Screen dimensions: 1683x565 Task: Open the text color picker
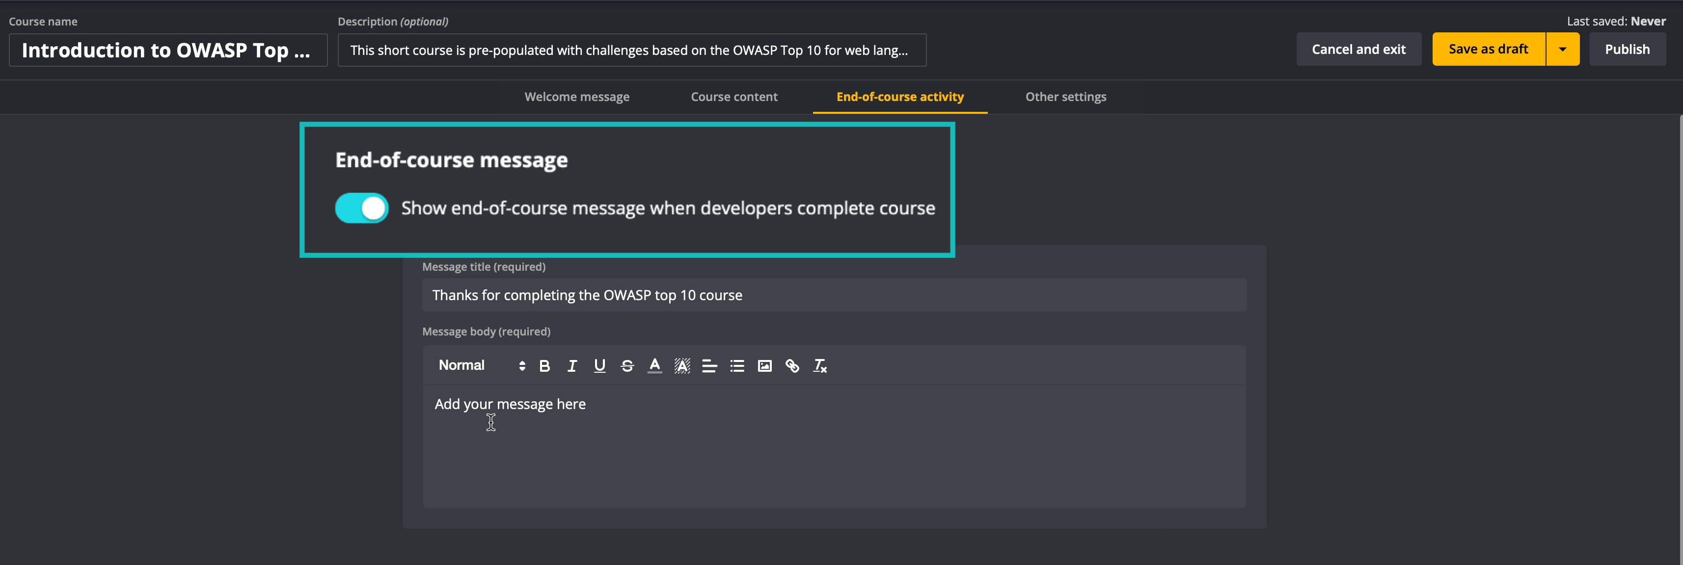pyautogui.click(x=654, y=366)
